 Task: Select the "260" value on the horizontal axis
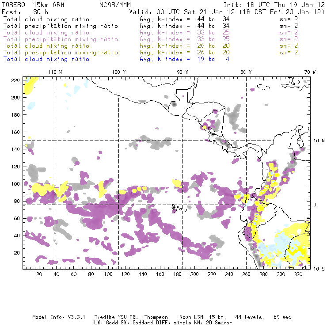pyautogui.click(x=246, y=274)
